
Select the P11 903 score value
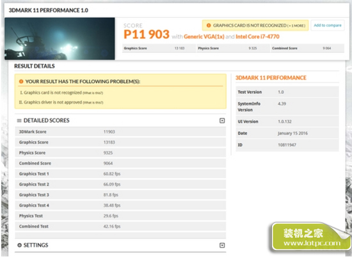click(147, 35)
